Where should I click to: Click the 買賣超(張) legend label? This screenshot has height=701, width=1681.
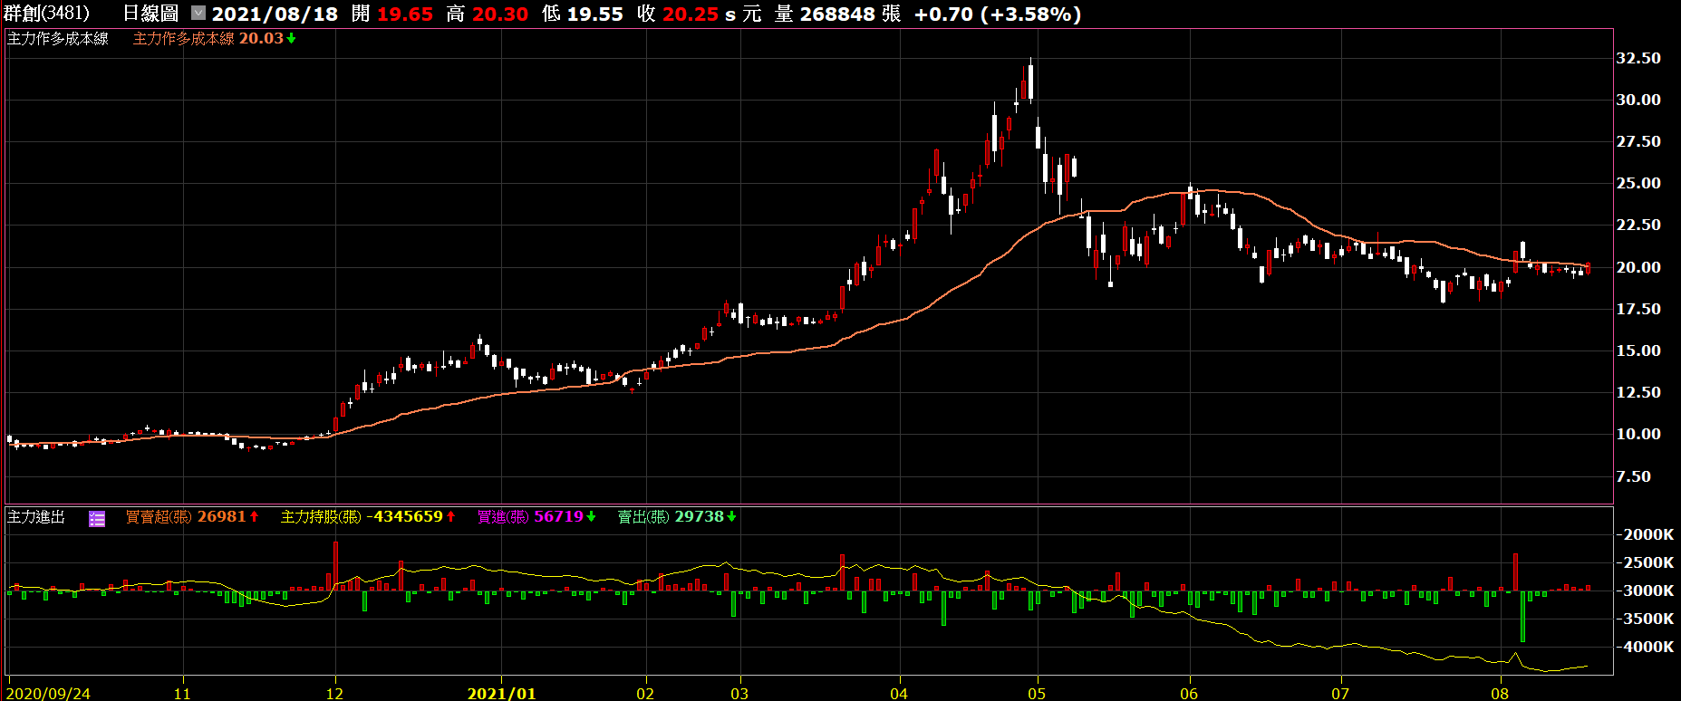(159, 517)
